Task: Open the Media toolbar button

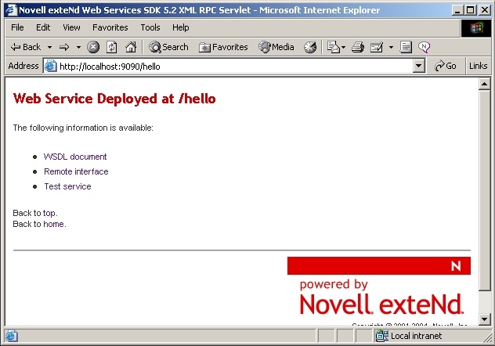Action: point(276,47)
